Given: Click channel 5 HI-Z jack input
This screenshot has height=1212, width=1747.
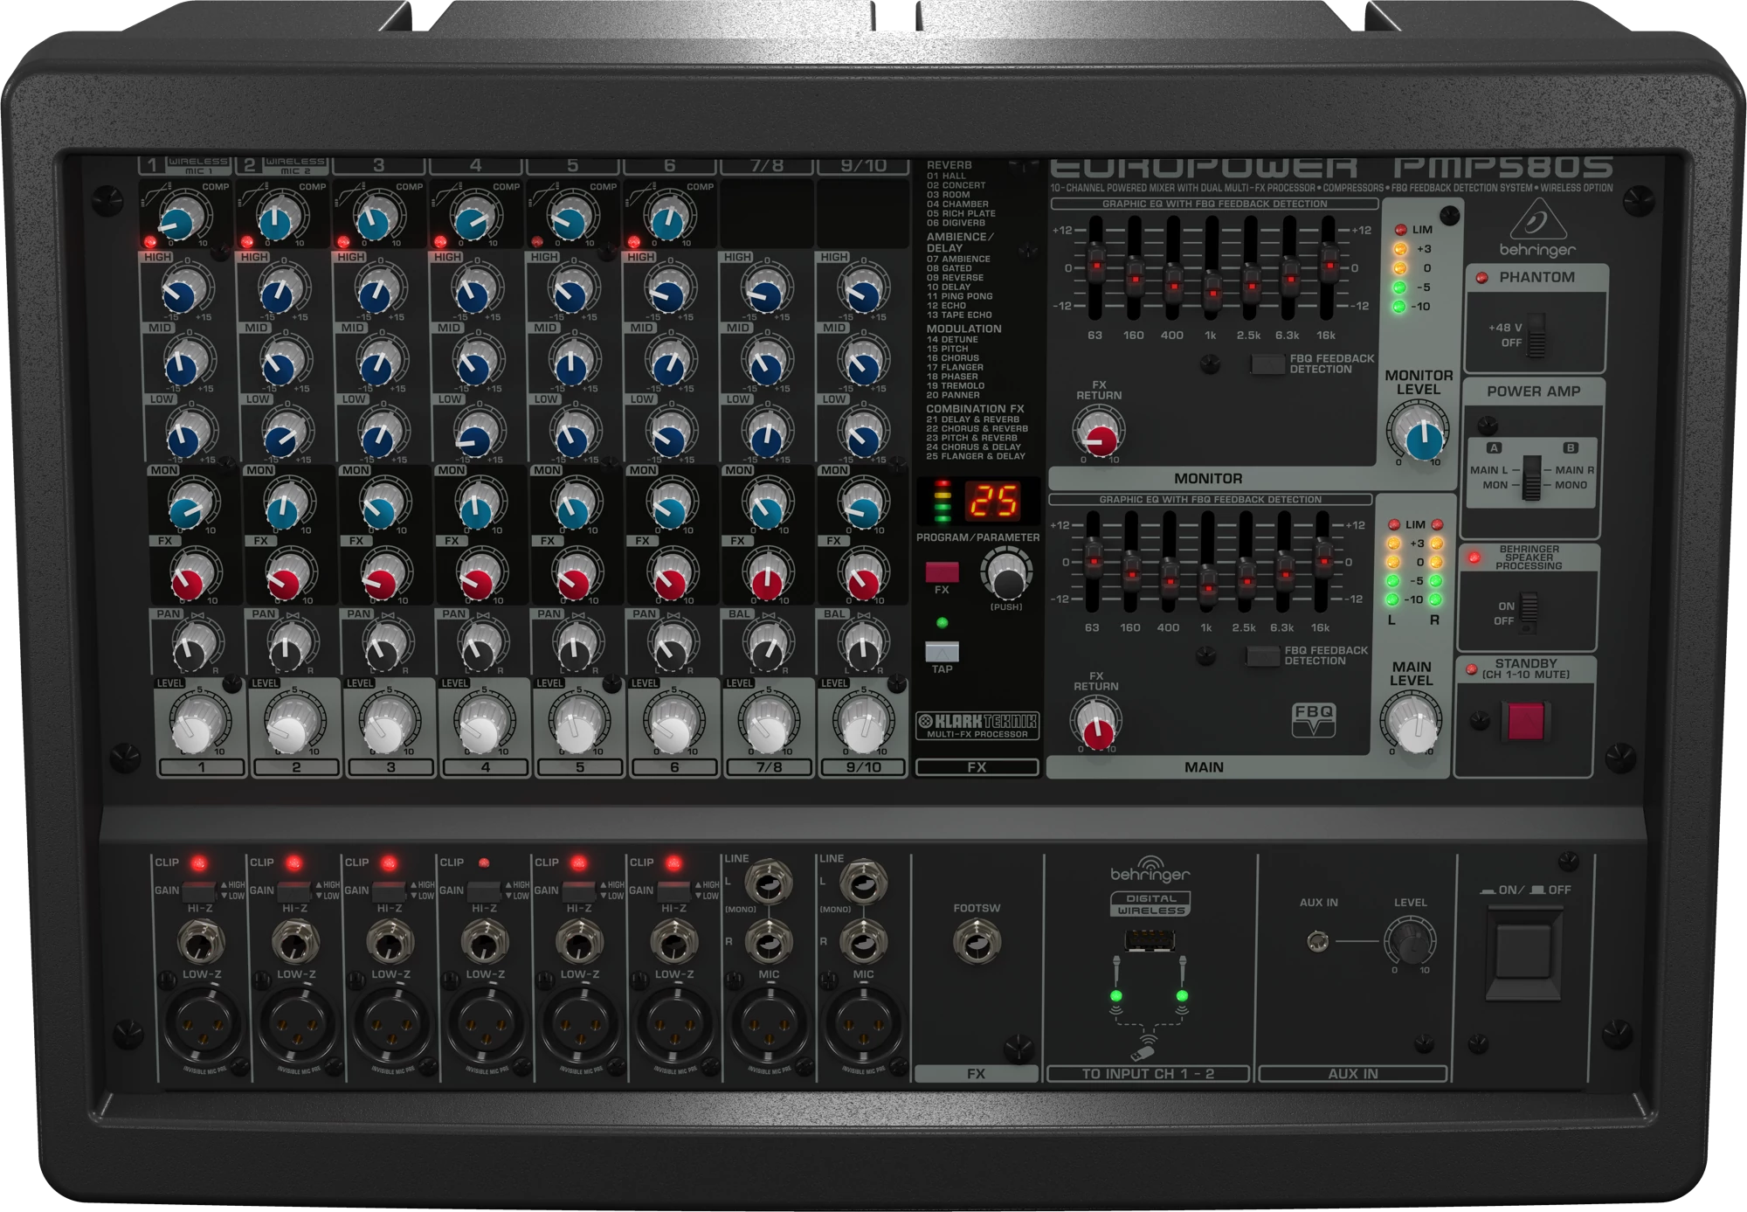Looking at the screenshot, I should click(579, 944).
